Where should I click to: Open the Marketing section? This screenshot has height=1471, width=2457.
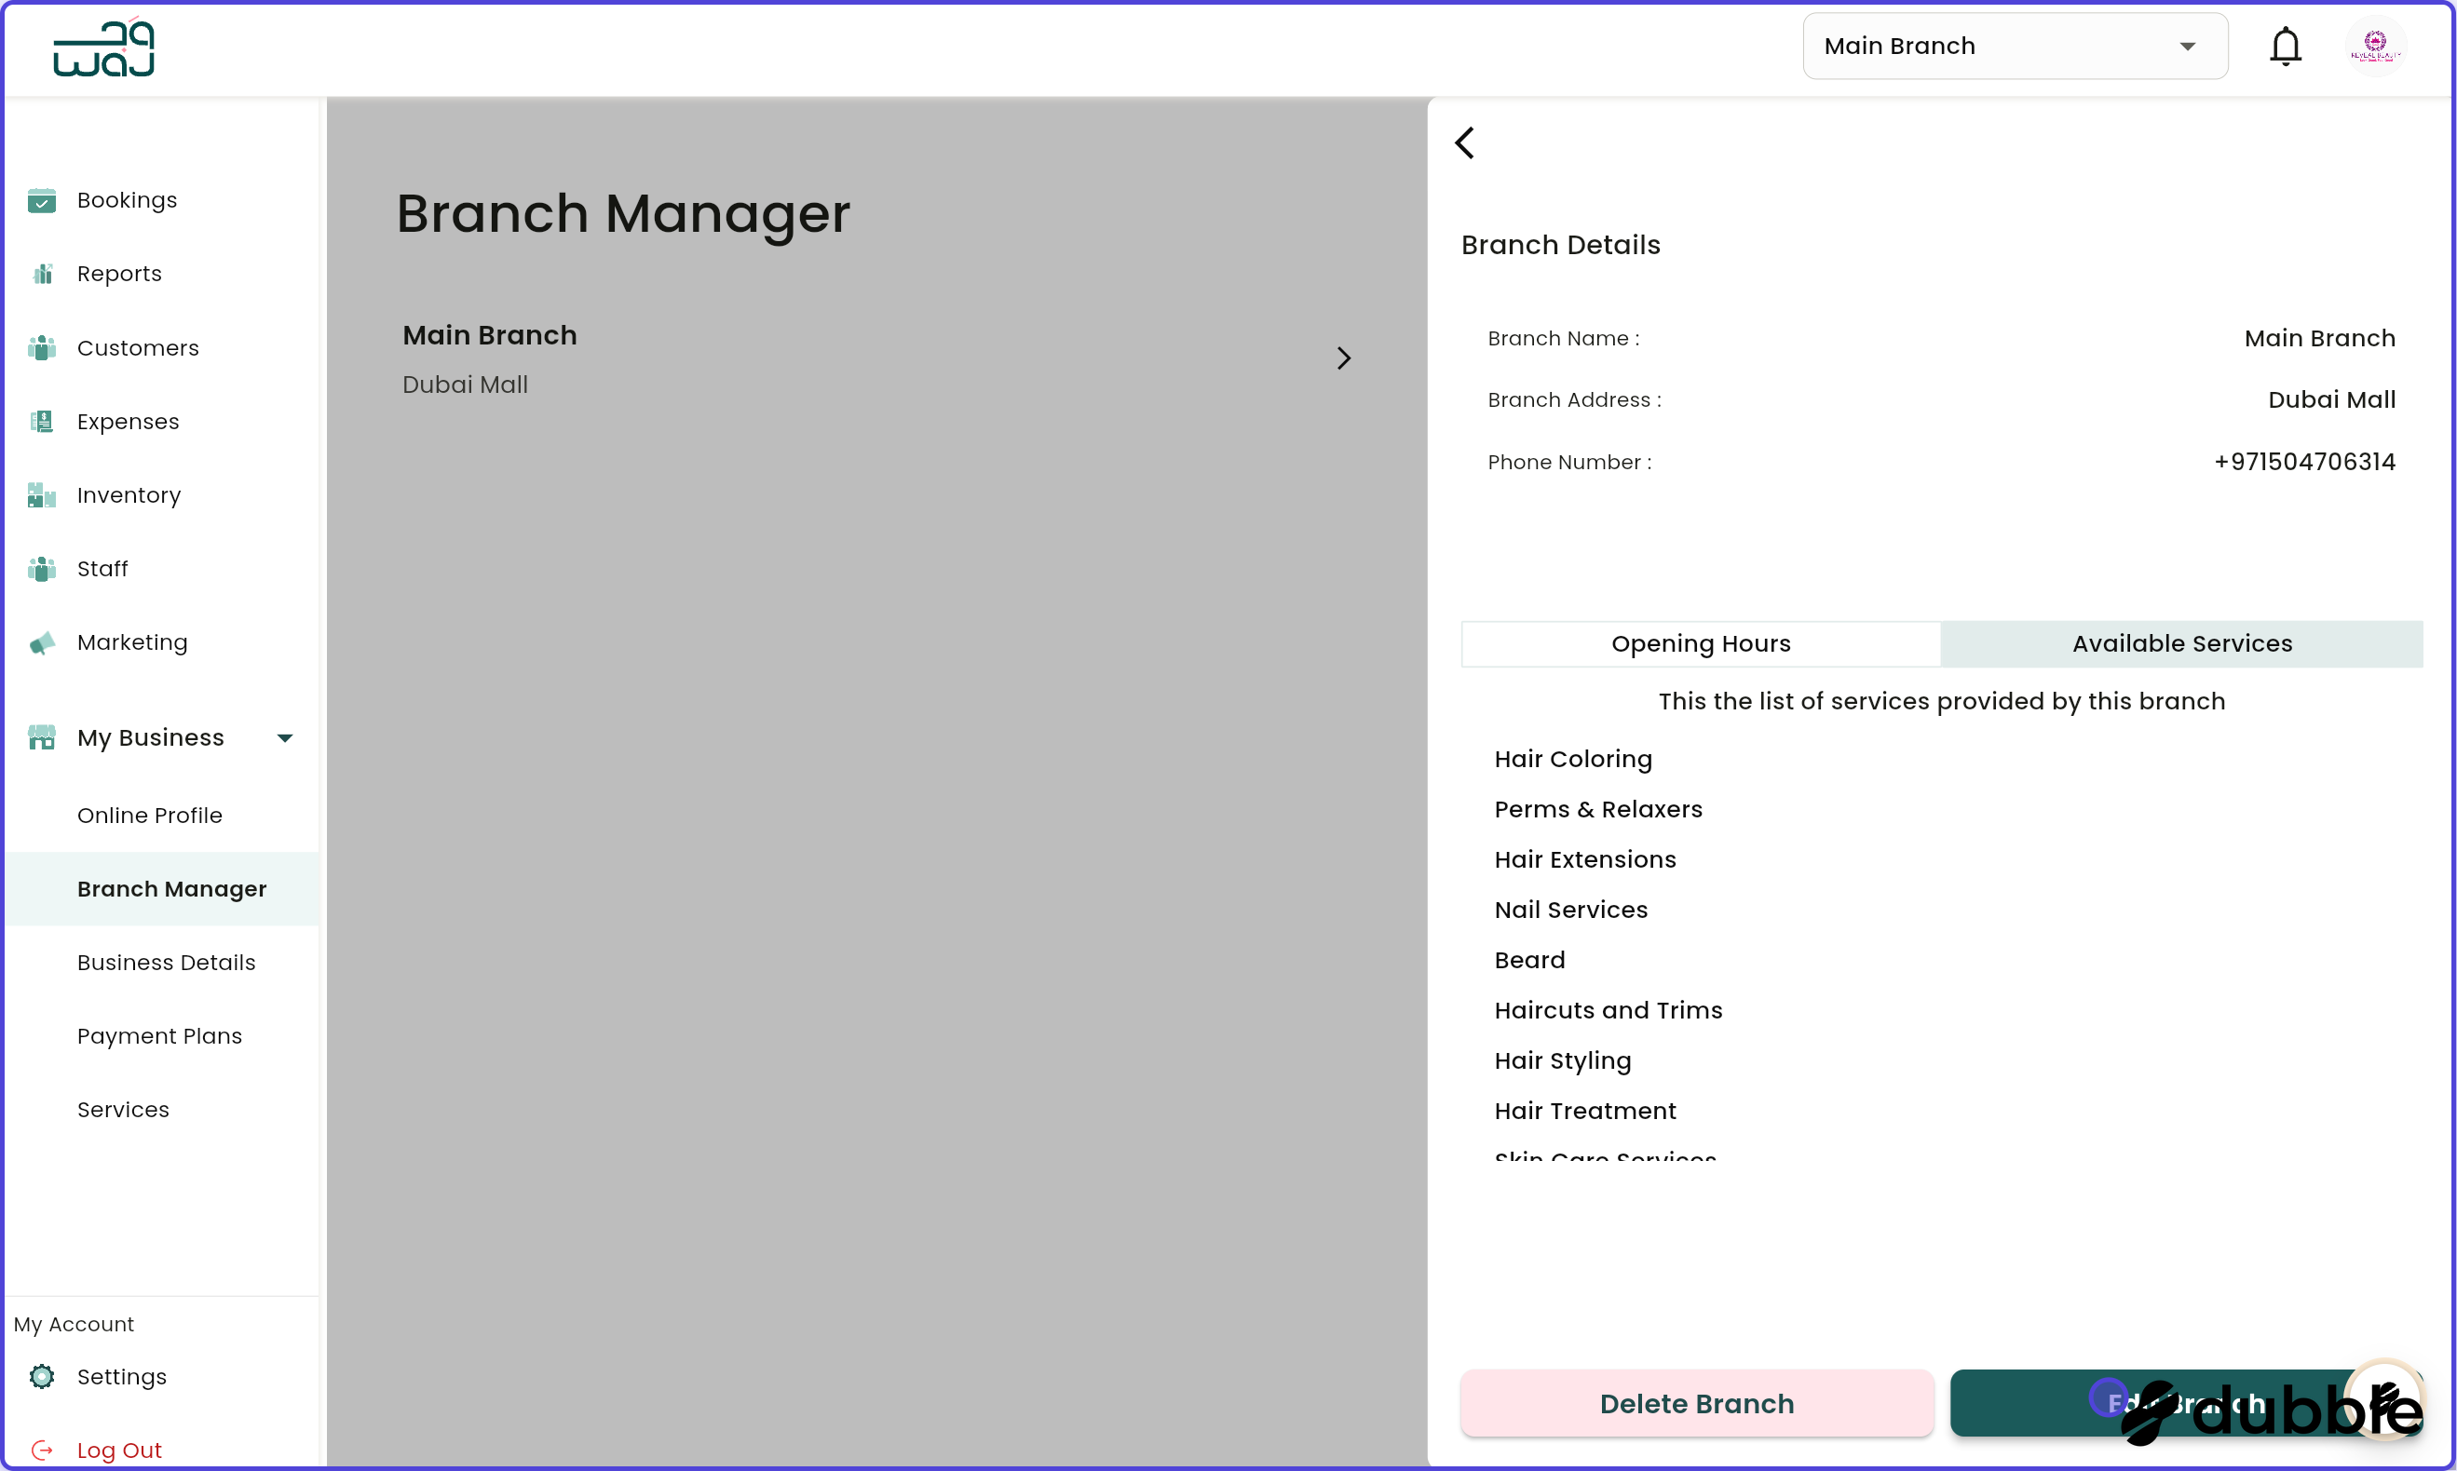pos(133,641)
